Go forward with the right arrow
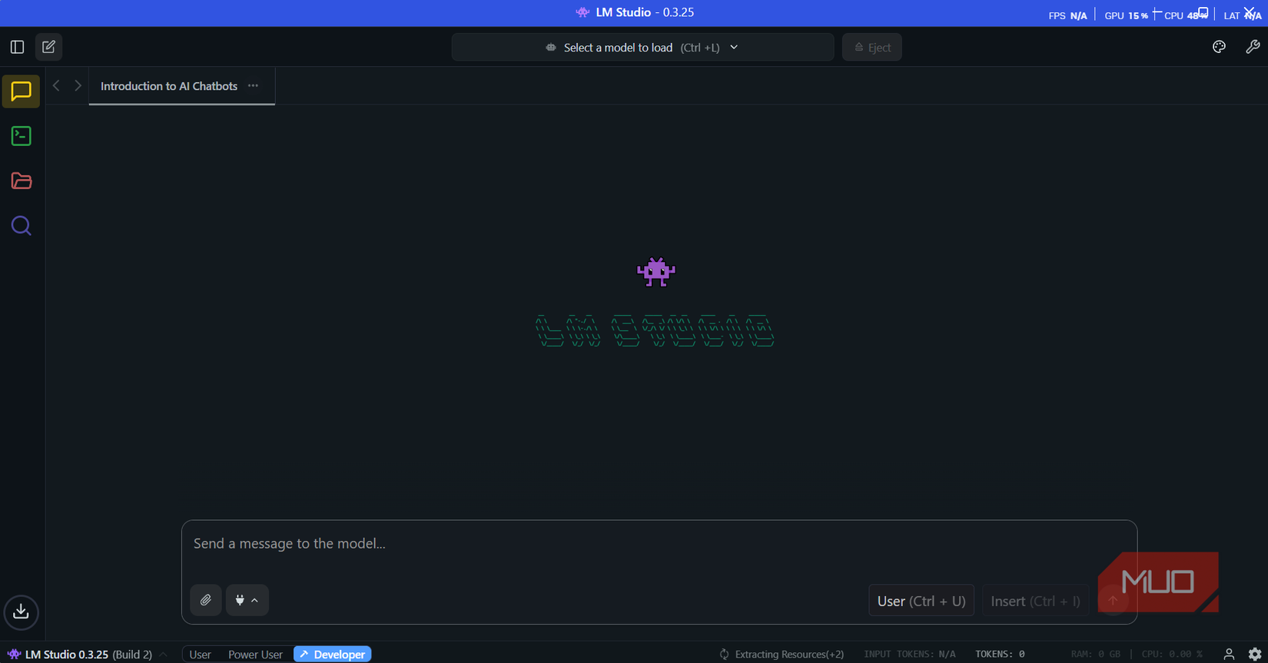The width and height of the screenshot is (1268, 663). [x=78, y=86]
